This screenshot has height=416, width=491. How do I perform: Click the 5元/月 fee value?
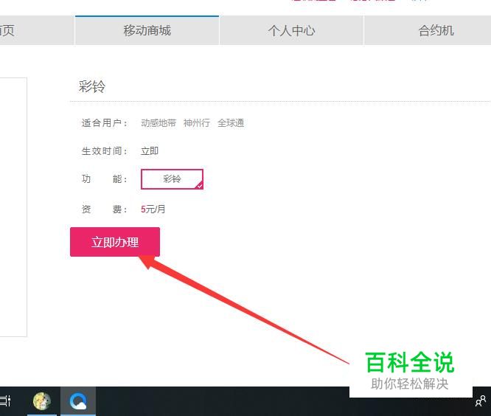click(x=153, y=209)
